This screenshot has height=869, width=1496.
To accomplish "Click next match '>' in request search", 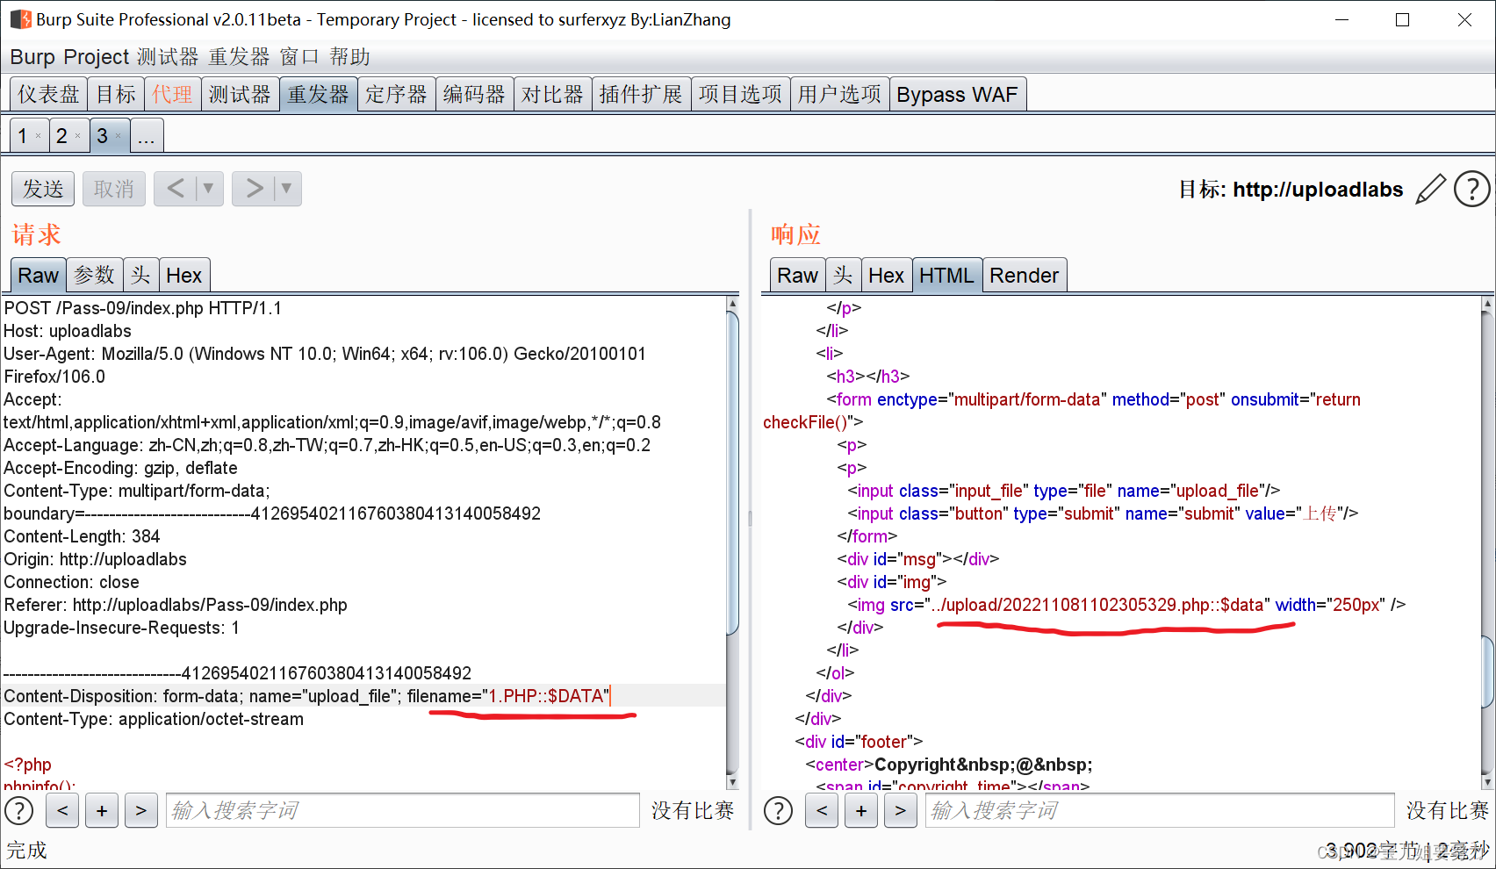I will (x=141, y=810).
